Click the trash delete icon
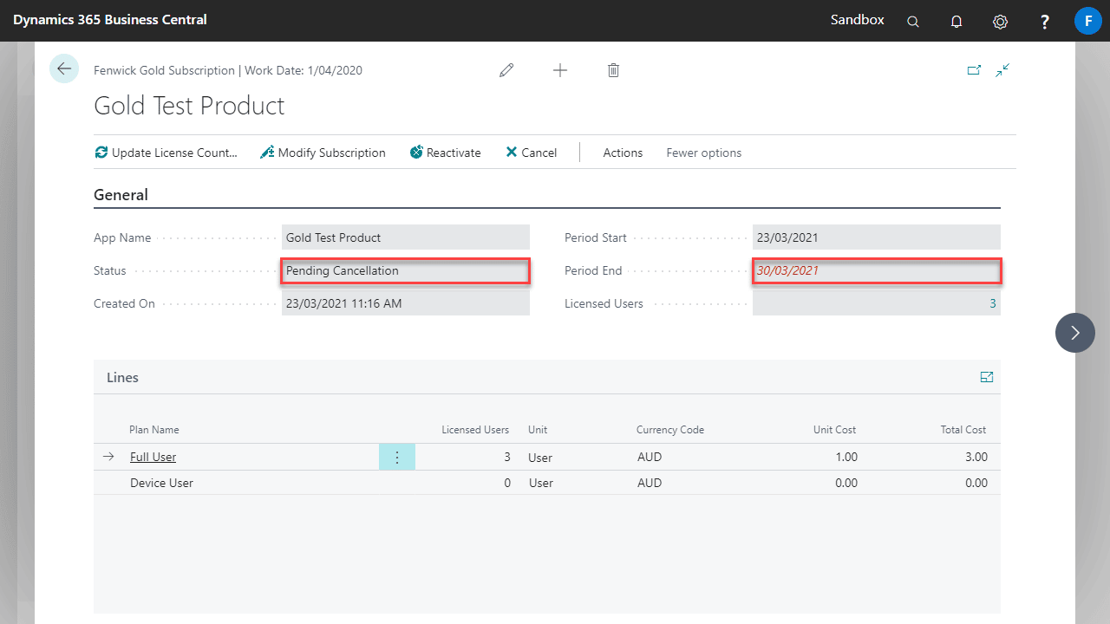 tap(613, 70)
